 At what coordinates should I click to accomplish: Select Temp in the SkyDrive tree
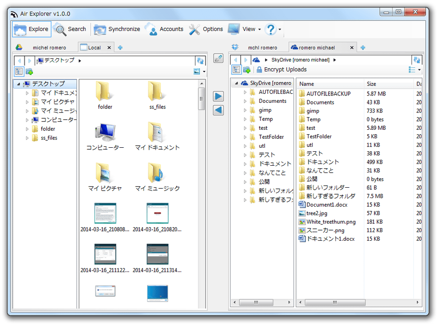[x=265, y=119]
